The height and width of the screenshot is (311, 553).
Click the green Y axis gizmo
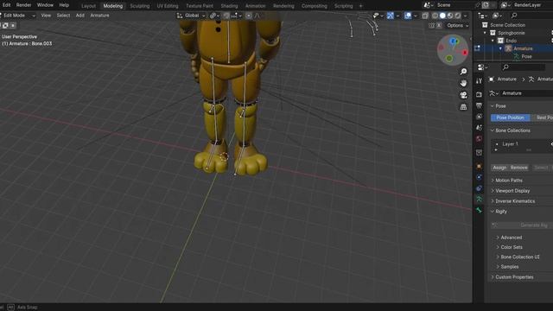(x=449, y=59)
